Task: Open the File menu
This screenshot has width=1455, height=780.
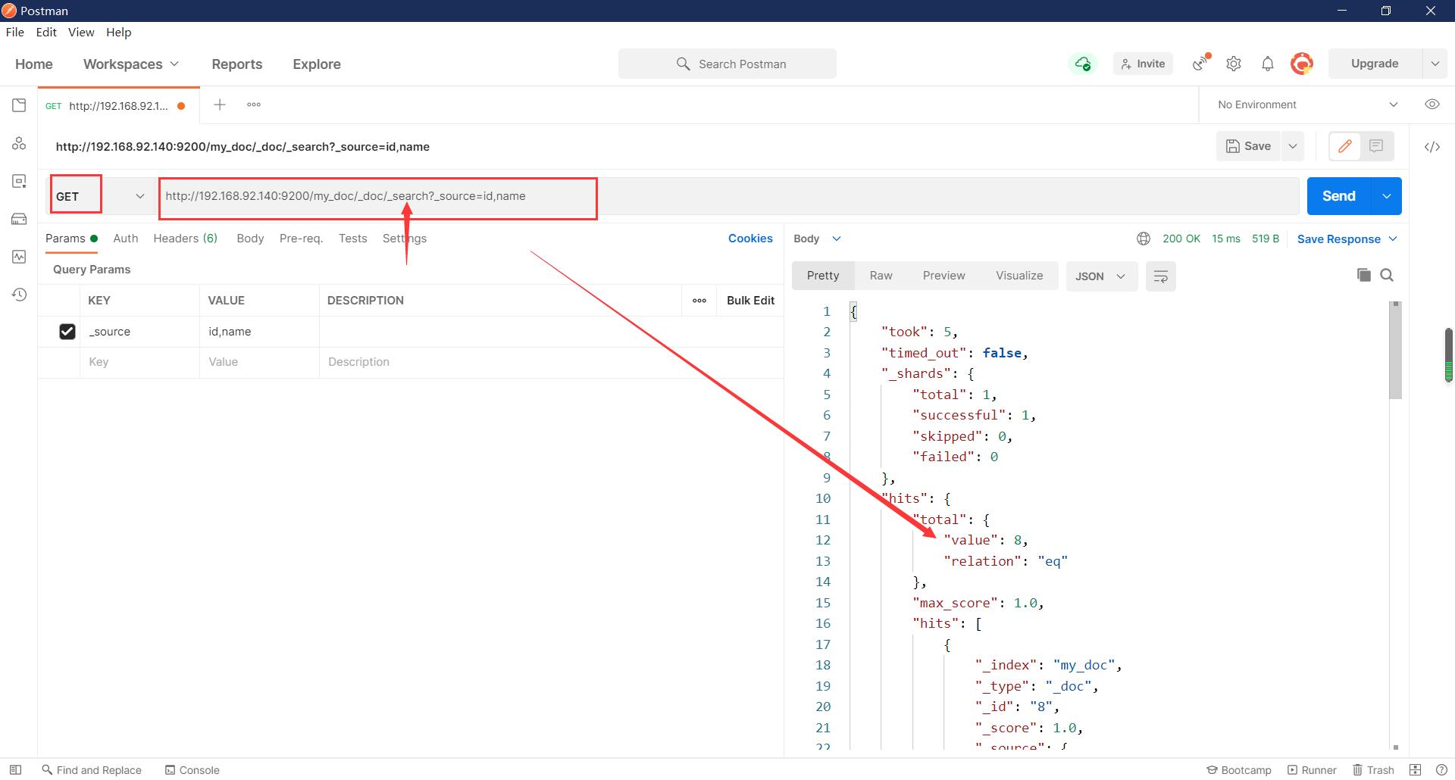Action: pos(15,32)
